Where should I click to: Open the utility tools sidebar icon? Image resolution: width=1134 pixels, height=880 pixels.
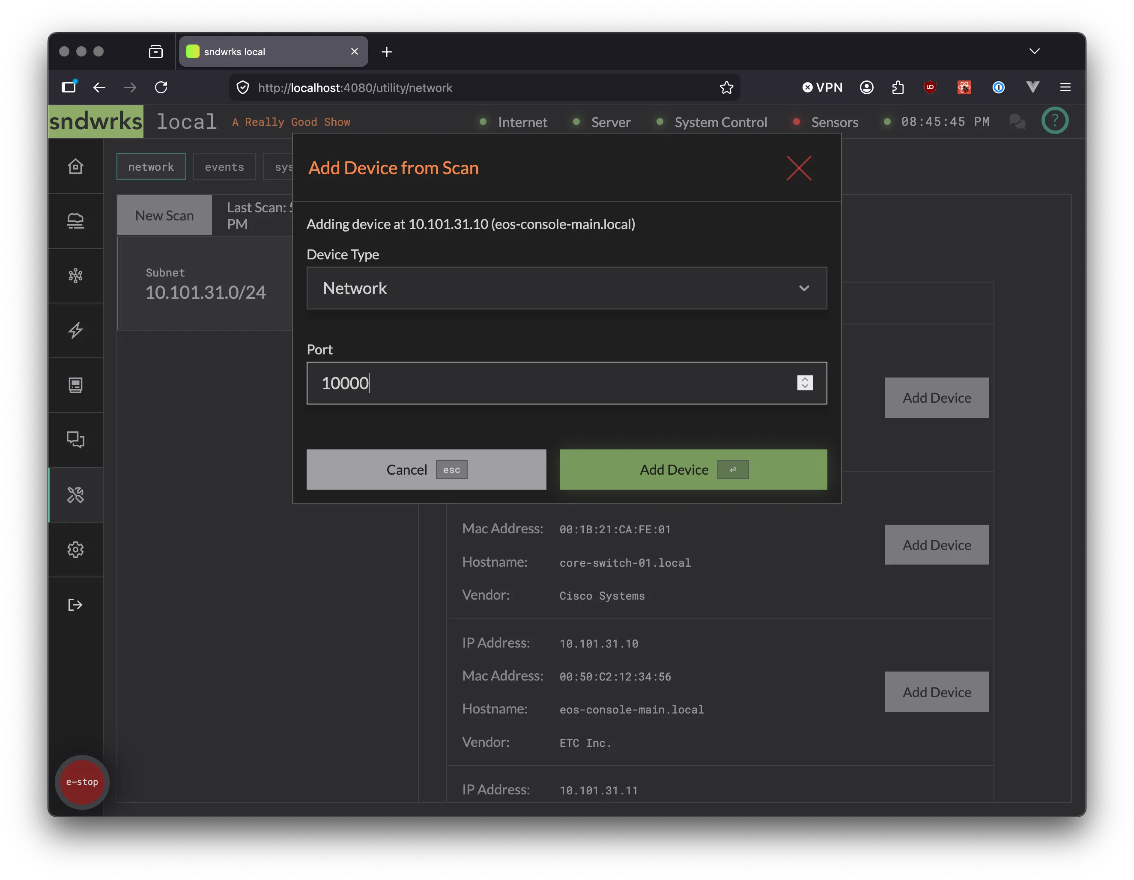coord(75,495)
